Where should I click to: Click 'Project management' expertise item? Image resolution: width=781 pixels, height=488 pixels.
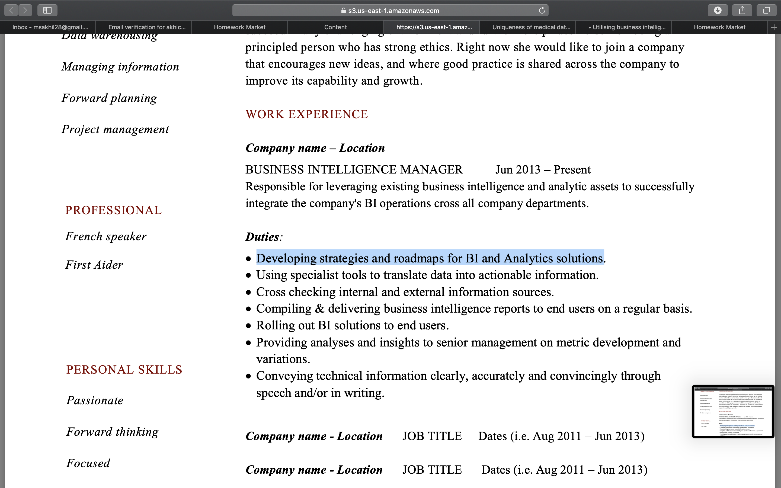pyautogui.click(x=115, y=129)
